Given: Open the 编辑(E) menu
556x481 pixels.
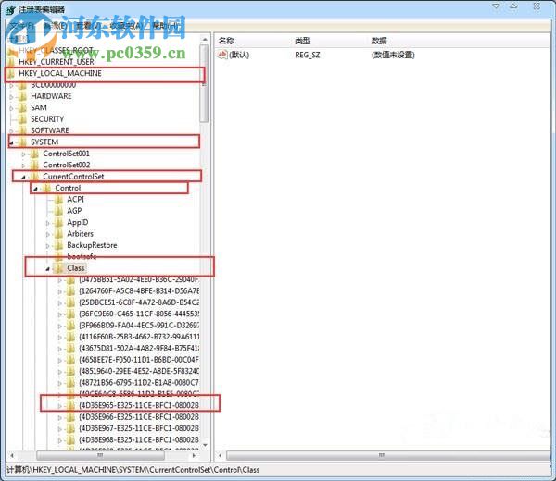Looking at the screenshot, I should (x=55, y=26).
